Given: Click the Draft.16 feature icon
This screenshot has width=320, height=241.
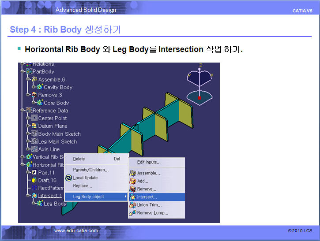Looking at the screenshot, I should 34,180.
